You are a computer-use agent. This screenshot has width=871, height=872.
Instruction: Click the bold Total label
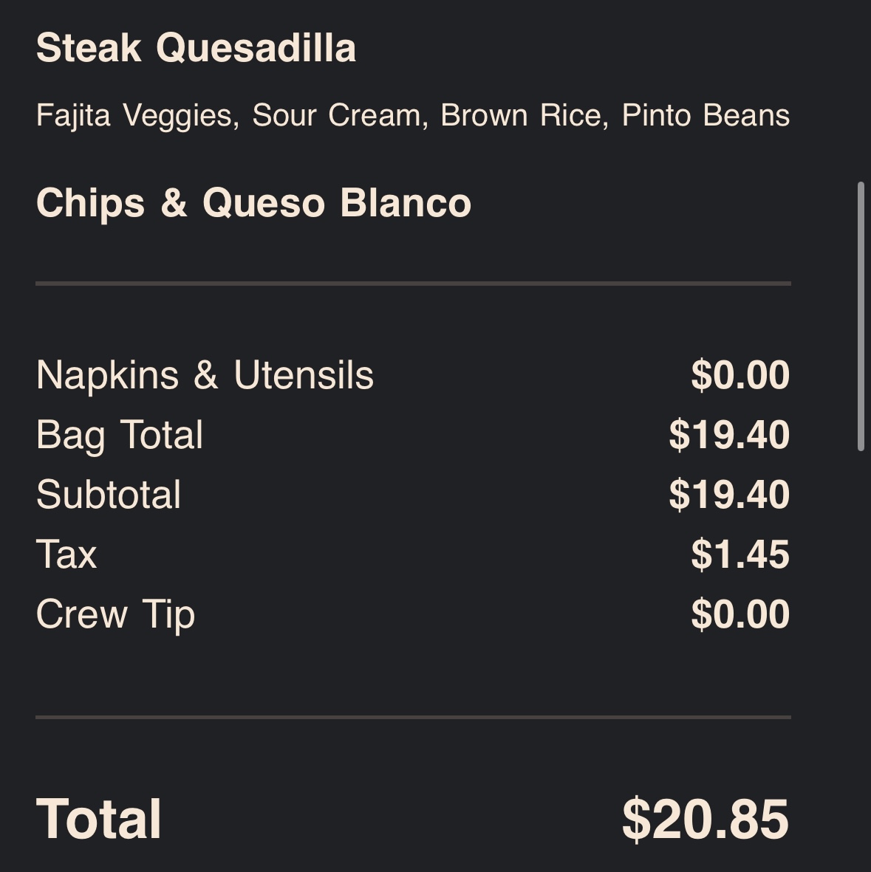pos(99,820)
